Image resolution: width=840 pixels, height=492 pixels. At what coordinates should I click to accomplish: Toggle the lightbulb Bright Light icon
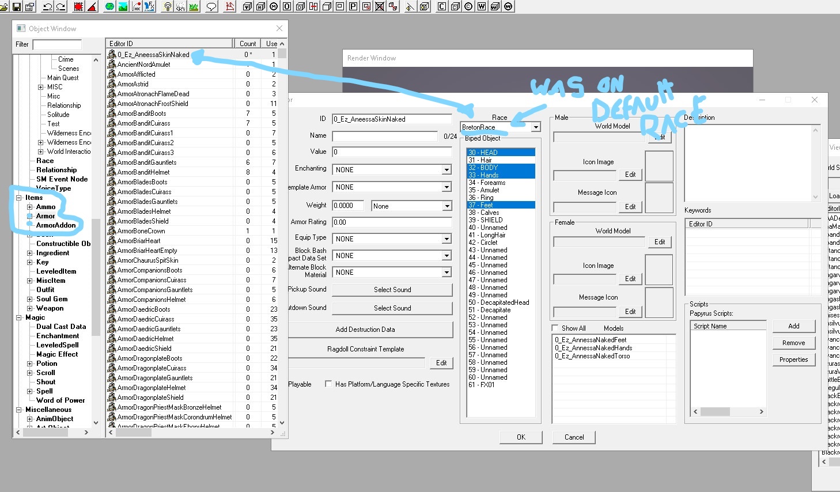[168, 6]
